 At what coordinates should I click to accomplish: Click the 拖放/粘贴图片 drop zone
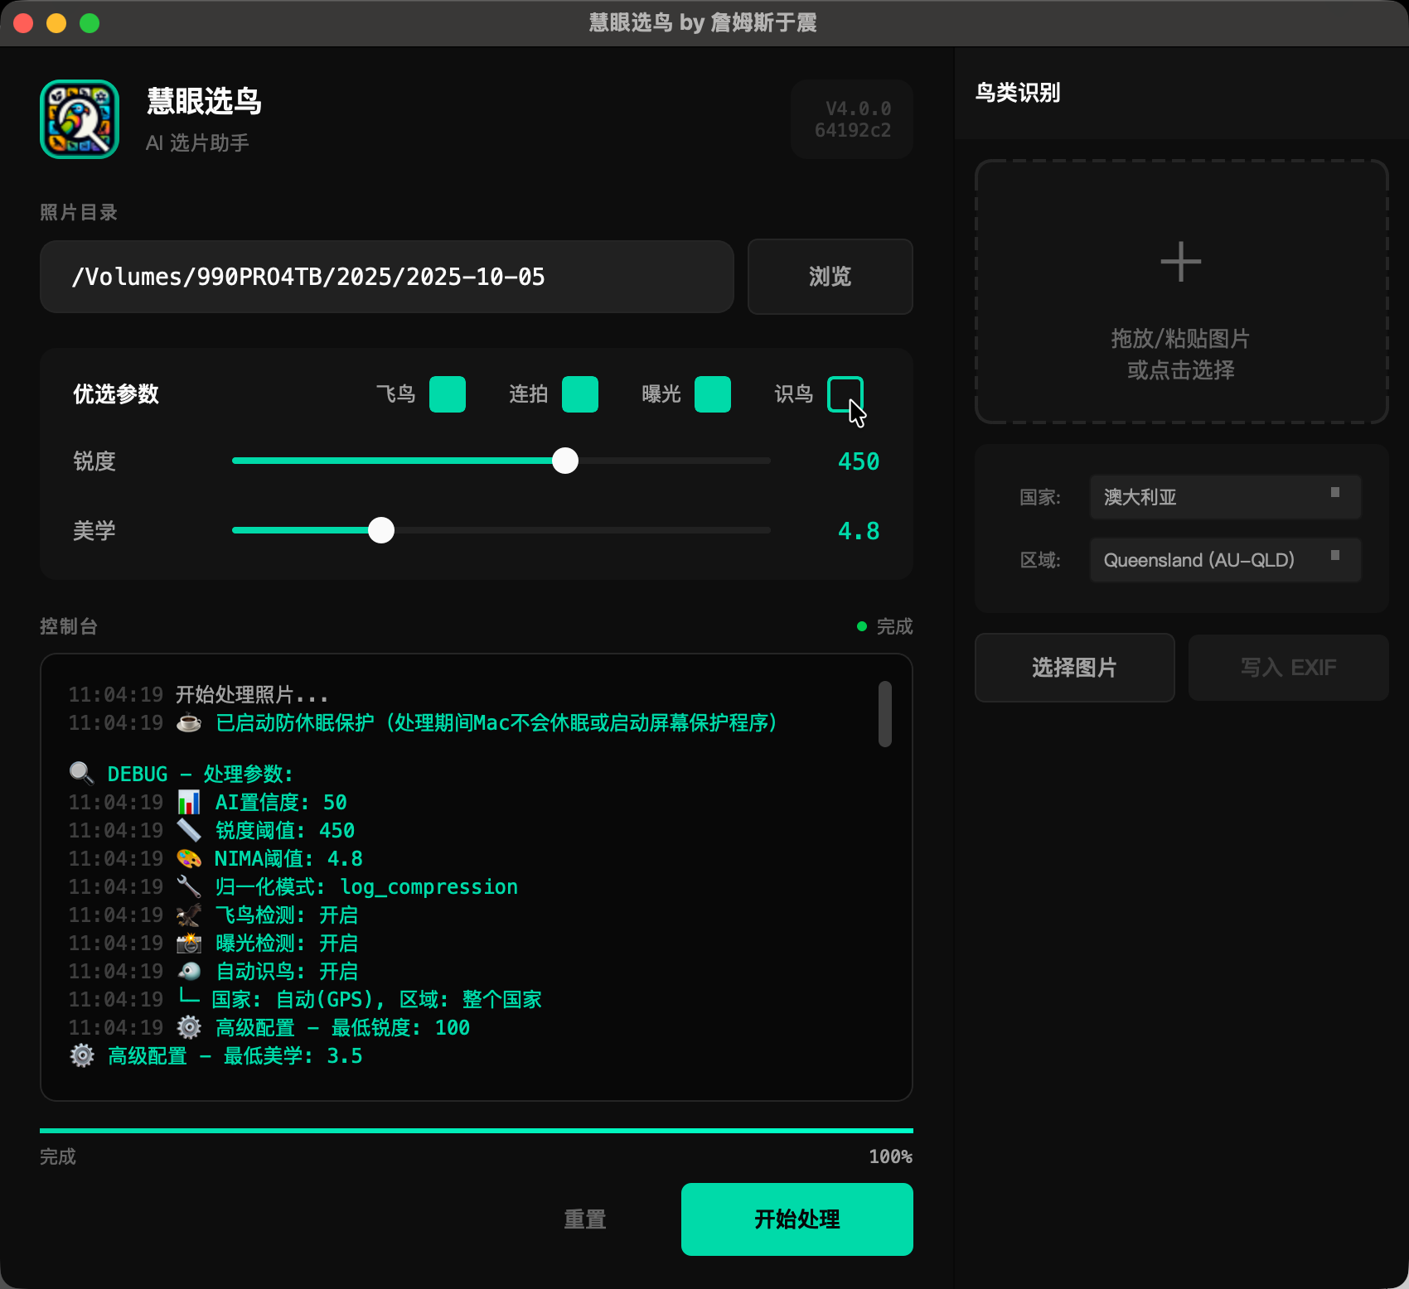(x=1180, y=292)
